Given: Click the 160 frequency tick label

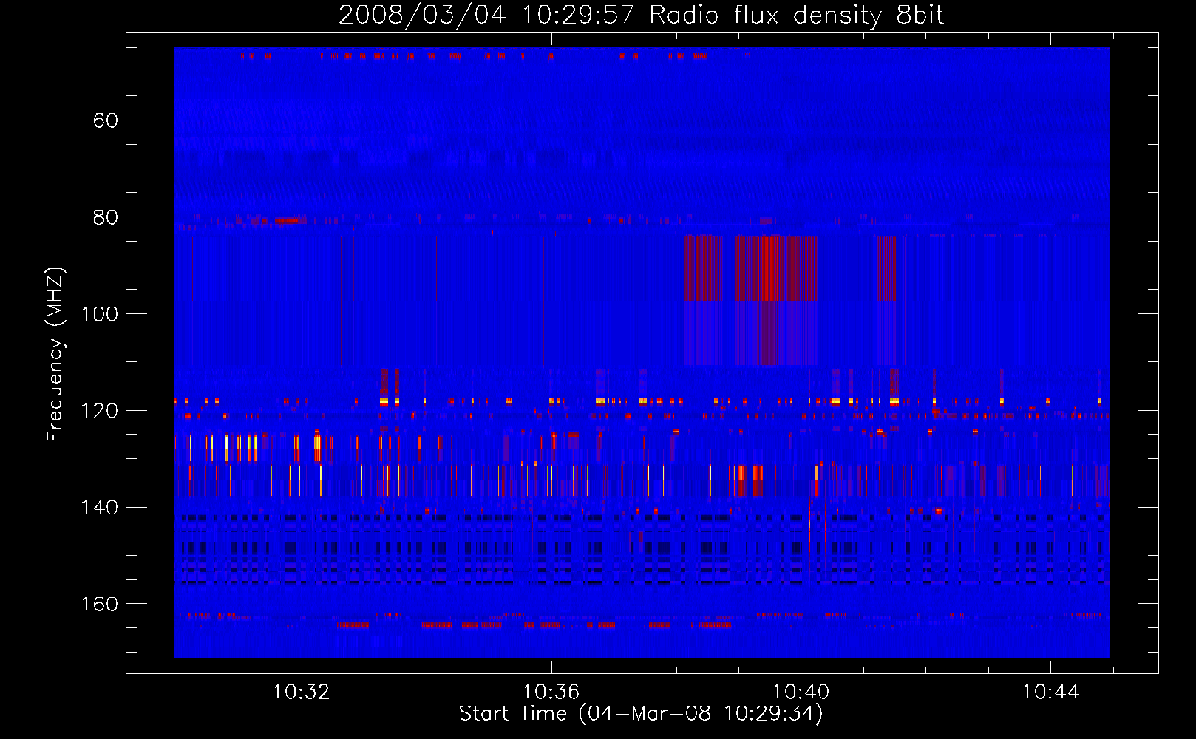Looking at the screenshot, I should (100, 605).
